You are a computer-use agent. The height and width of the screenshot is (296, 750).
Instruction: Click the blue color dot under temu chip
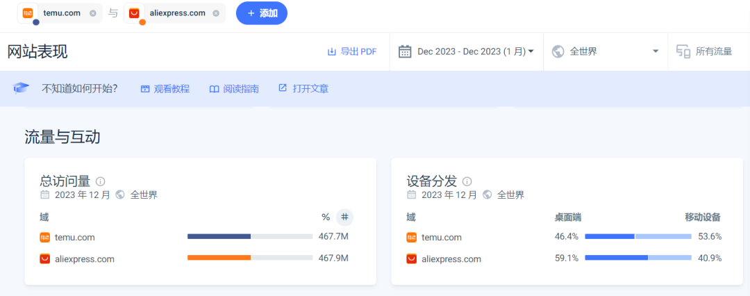click(36, 22)
